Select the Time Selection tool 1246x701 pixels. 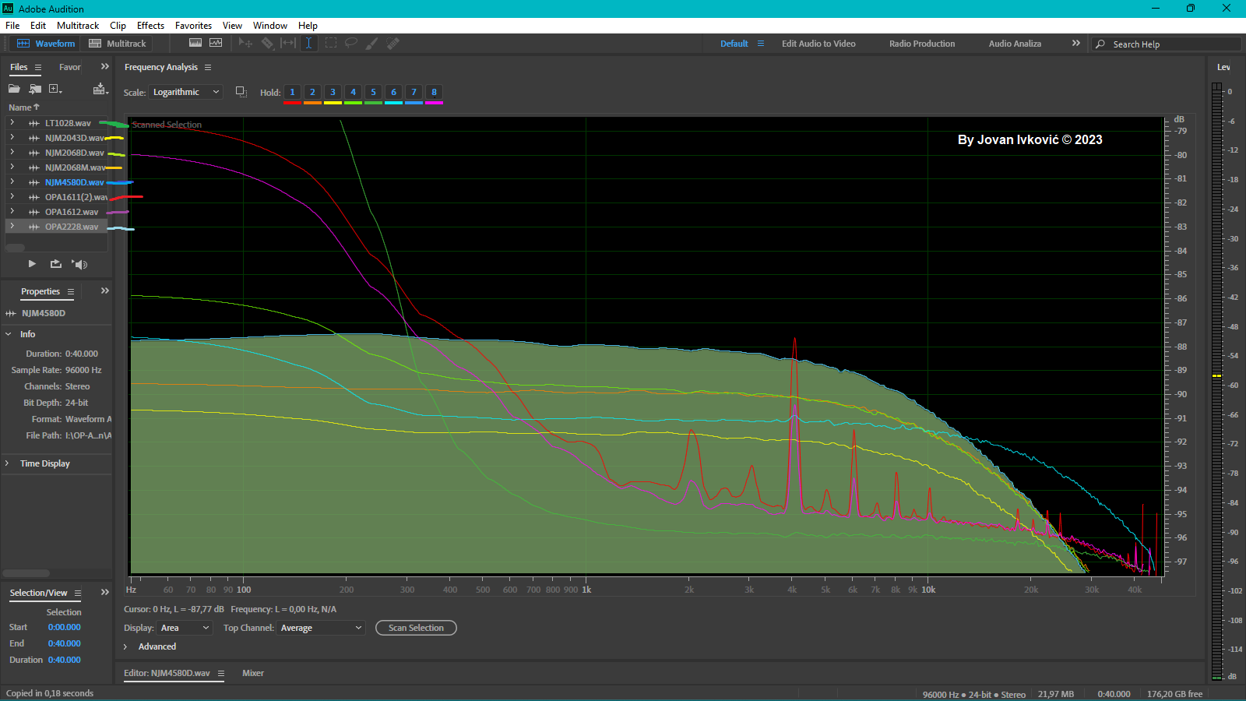[x=309, y=43]
